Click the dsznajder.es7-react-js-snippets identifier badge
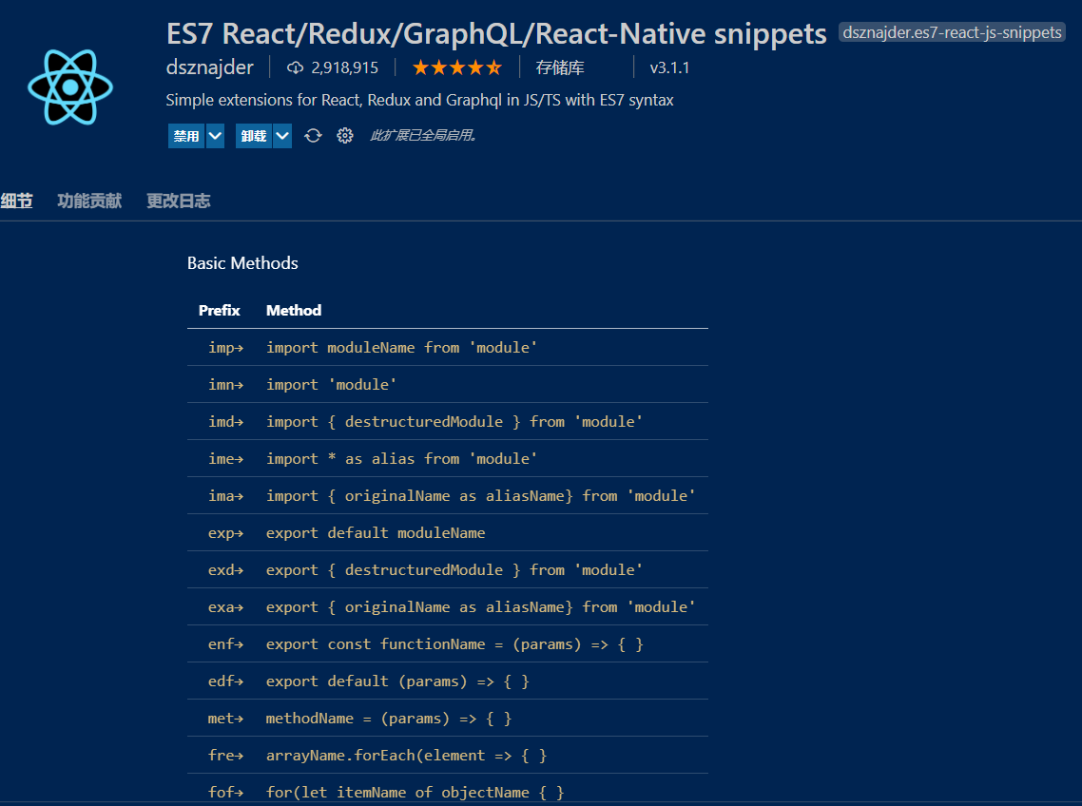1082x806 pixels. pyautogui.click(x=952, y=32)
